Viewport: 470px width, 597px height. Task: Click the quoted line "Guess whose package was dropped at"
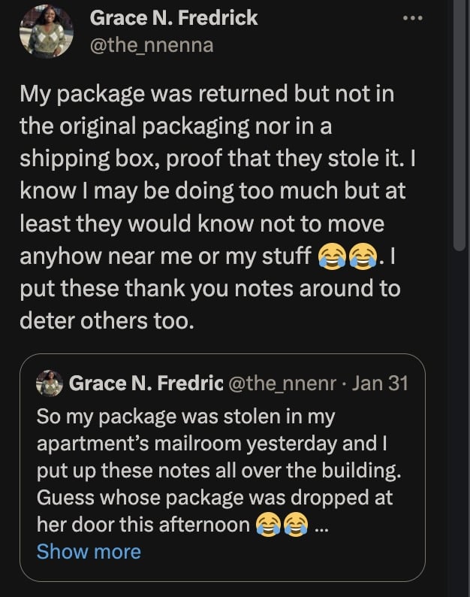215,498
